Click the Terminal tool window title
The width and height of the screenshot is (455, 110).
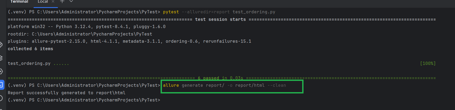(19, 2)
